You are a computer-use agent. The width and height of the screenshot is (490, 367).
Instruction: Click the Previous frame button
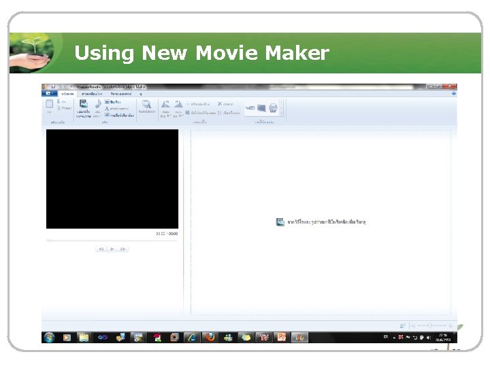pyautogui.click(x=101, y=249)
